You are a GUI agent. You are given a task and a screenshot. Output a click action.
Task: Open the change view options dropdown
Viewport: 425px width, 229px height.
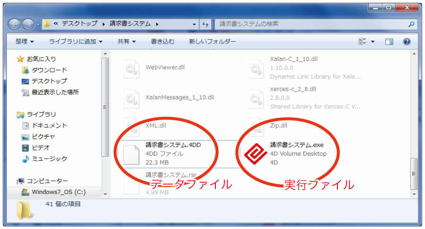(372, 42)
